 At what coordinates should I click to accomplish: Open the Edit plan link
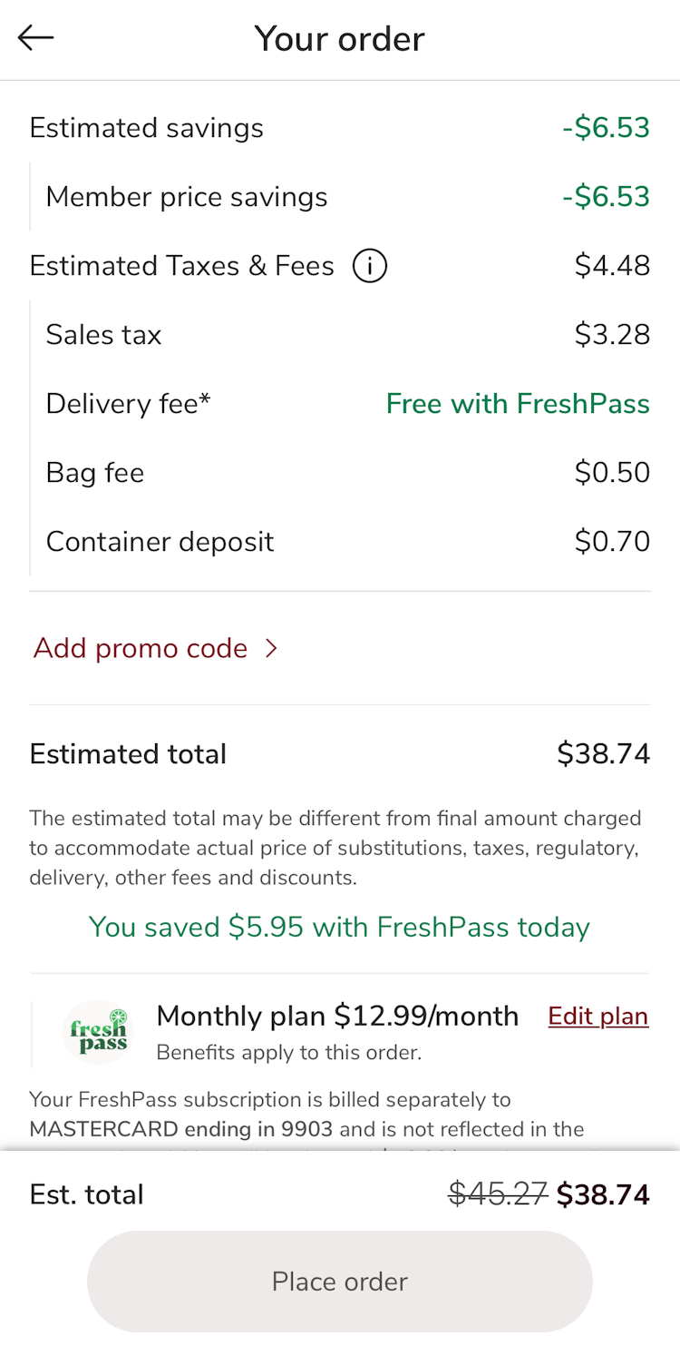pyautogui.click(x=597, y=1017)
